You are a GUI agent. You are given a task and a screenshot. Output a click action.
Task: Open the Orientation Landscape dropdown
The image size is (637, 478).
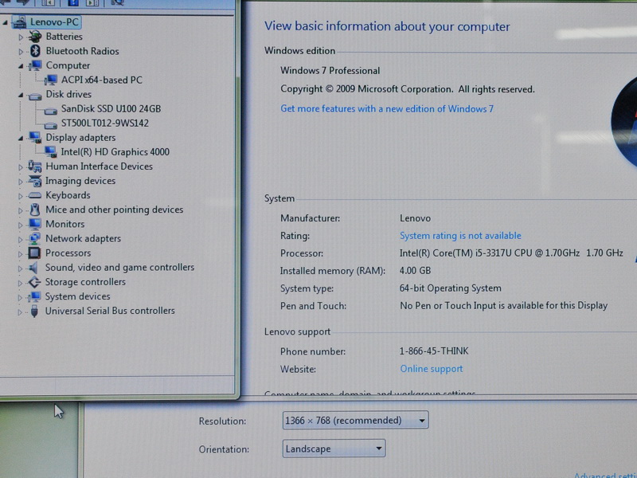[x=334, y=449]
